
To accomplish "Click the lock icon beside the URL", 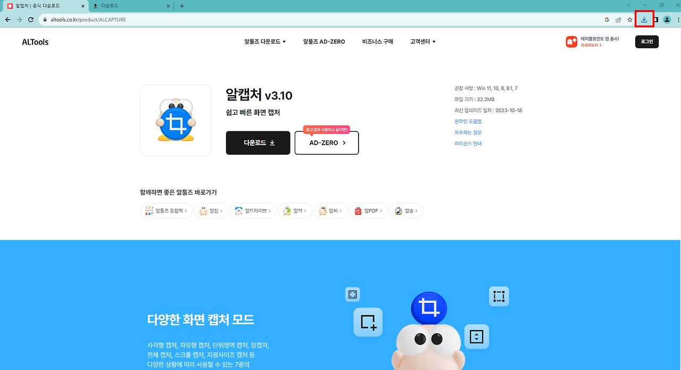I will click(x=45, y=20).
